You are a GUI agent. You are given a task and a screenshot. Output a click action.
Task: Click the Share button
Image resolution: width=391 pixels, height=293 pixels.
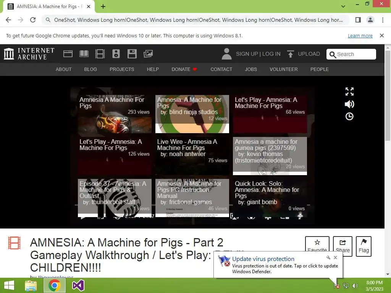point(343,246)
